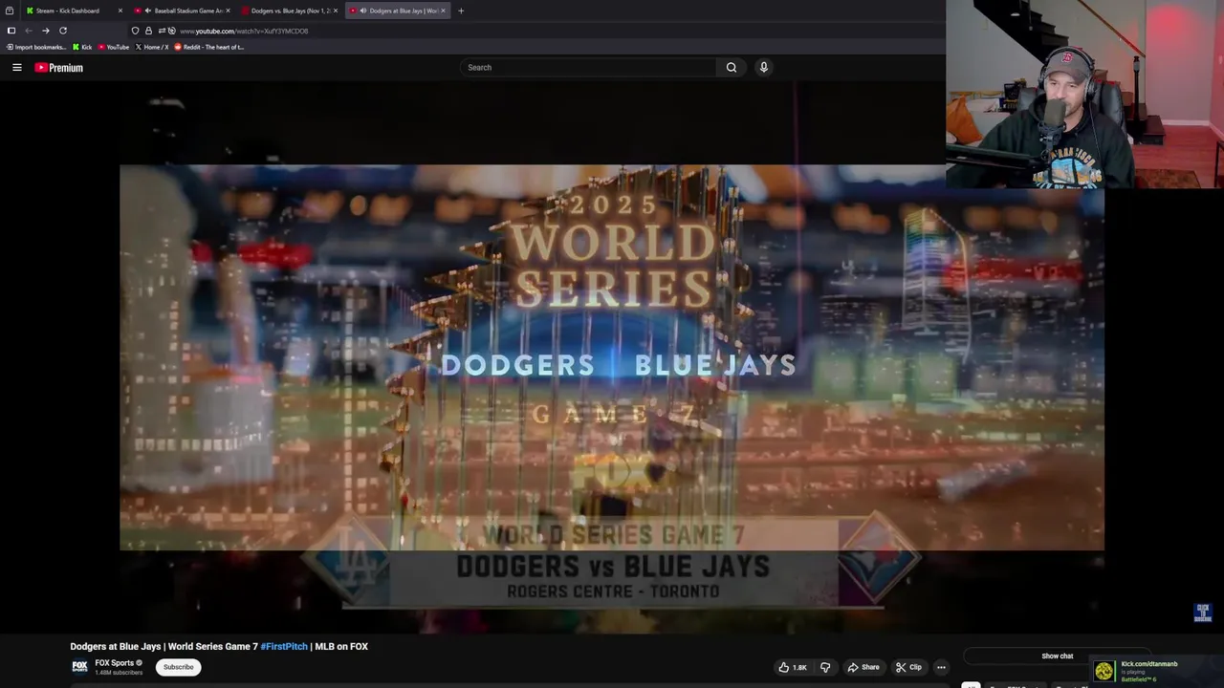The width and height of the screenshot is (1224, 688).
Task: Activate voice search microphone
Action: [763, 67]
